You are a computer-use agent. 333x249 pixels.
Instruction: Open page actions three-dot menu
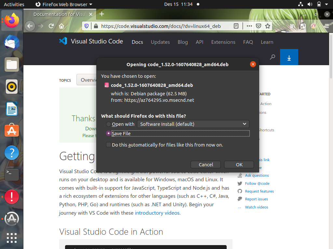click(249, 26)
